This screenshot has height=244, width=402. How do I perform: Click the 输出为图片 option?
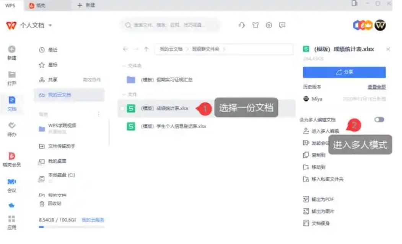point(319,211)
